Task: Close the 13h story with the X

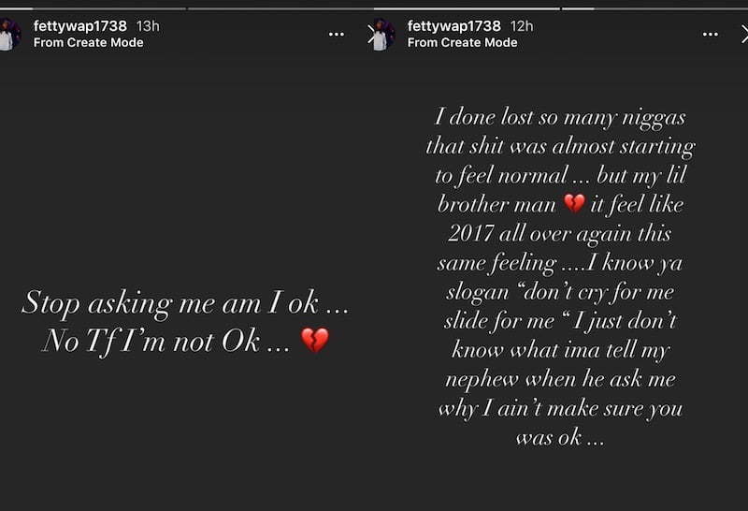Action: click(x=370, y=34)
